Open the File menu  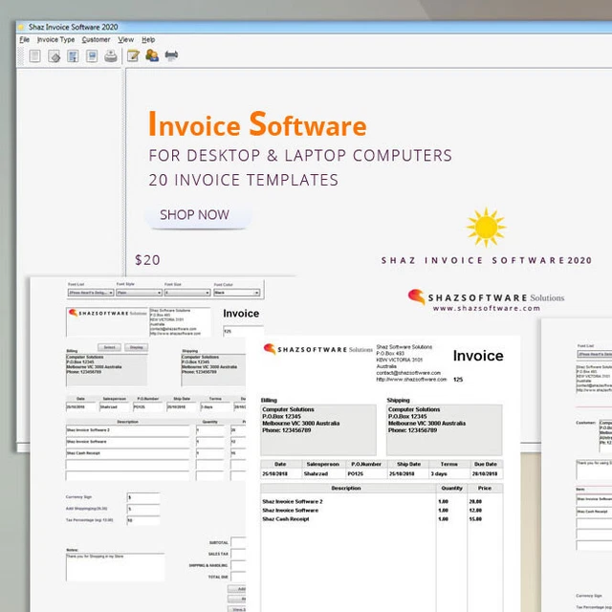(x=24, y=39)
